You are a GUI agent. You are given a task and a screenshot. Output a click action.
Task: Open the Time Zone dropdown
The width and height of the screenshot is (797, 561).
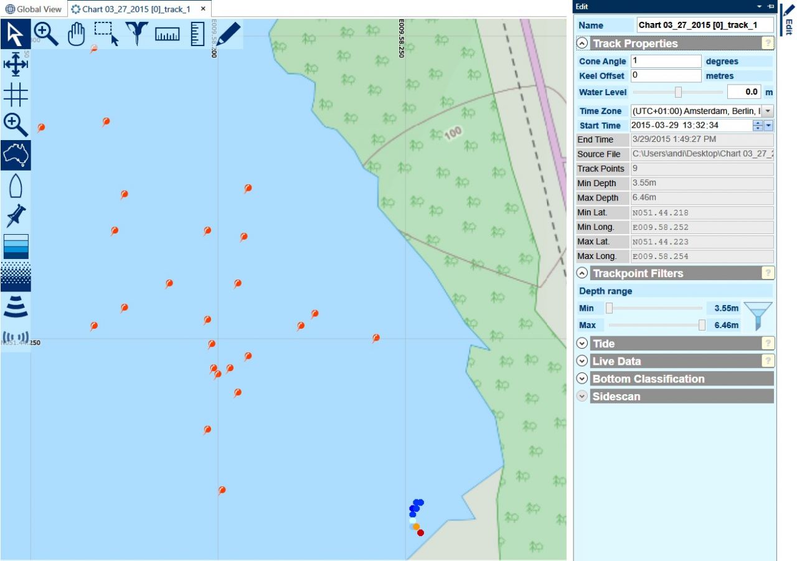coord(768,111)
